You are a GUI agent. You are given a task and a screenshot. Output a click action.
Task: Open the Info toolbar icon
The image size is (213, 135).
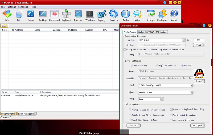[x=7, y=15]
